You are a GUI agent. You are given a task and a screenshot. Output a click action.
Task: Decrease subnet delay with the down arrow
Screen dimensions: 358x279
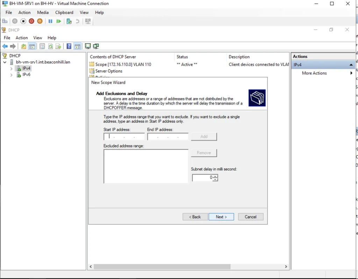(x=215, y=179)
